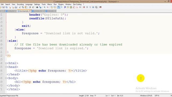Switch to the generate.php tab
172x97 pixels.
pyautogui.click(x=38, y=11)
